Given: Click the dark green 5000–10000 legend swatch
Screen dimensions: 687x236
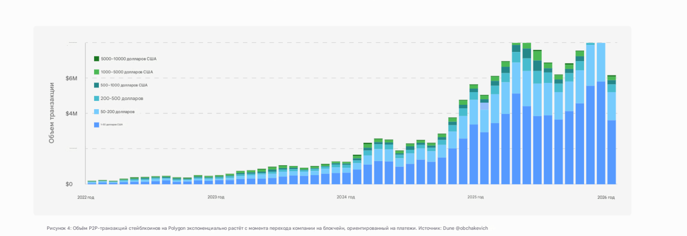Looking at the screenshot, I should click(x=97, y=59).
